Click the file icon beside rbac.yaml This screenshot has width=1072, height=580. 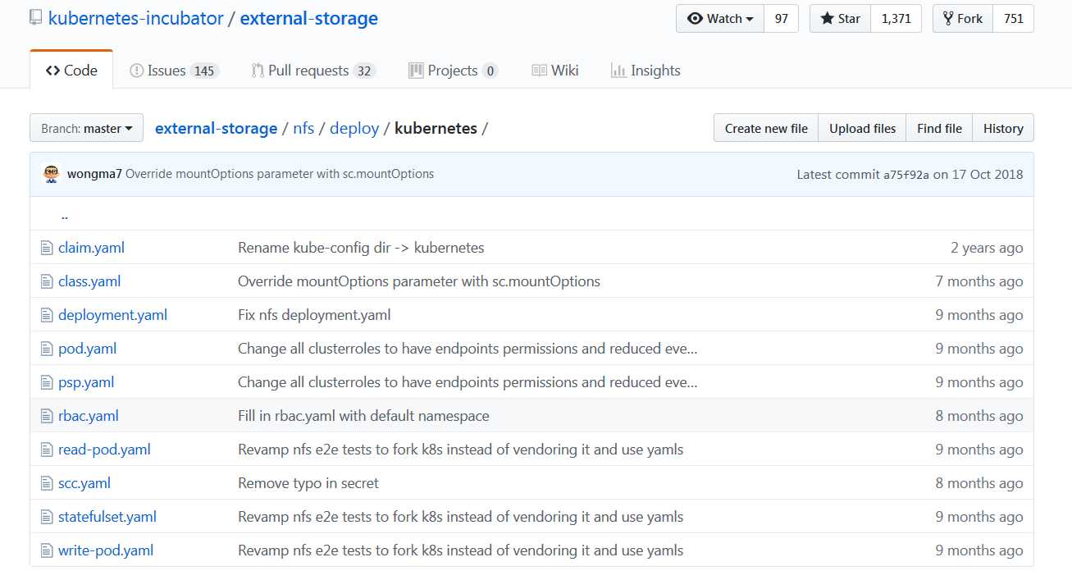click(x=47, y=416)
